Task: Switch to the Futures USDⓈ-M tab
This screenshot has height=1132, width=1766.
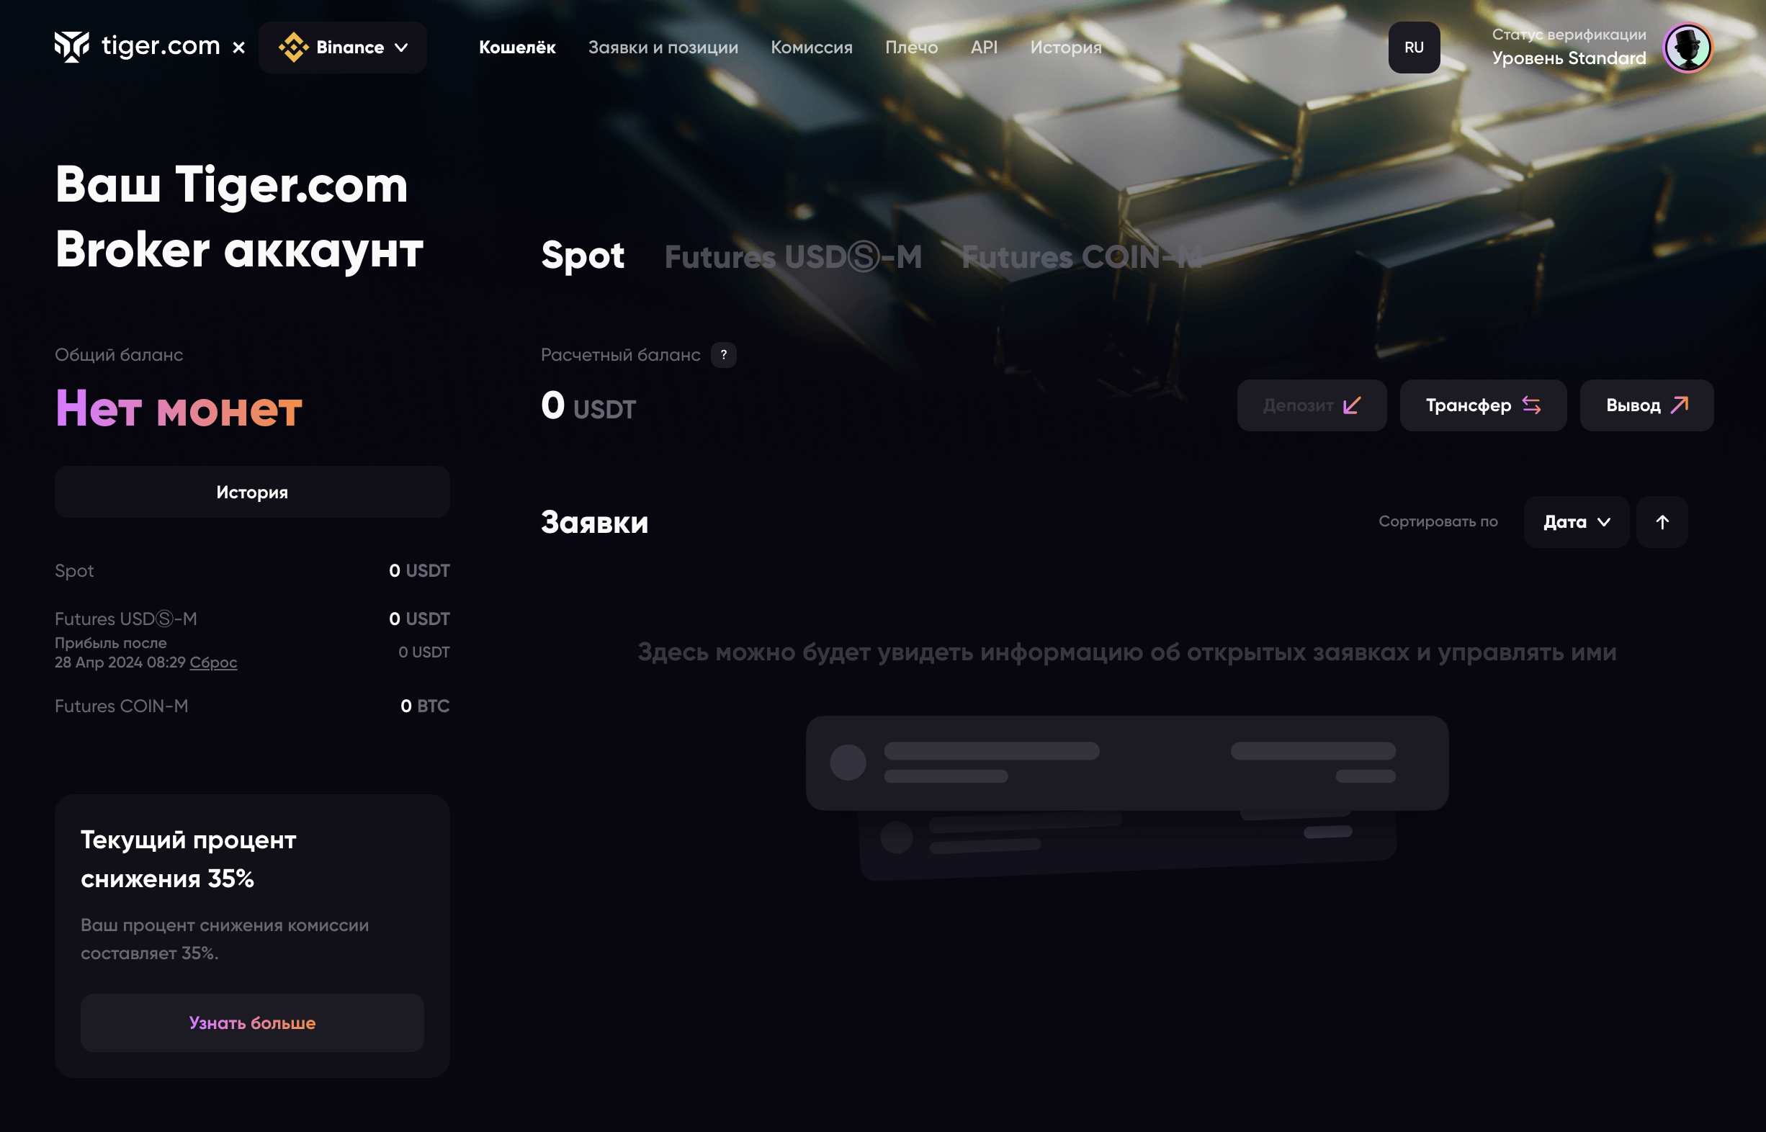Action: click(792, 257)
